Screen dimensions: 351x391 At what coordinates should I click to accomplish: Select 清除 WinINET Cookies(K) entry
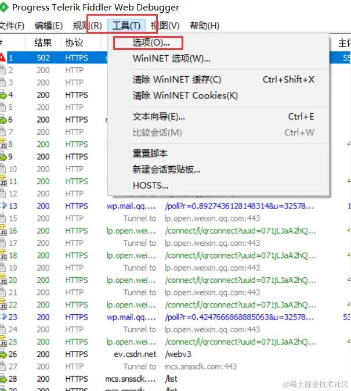pos(185,96)
